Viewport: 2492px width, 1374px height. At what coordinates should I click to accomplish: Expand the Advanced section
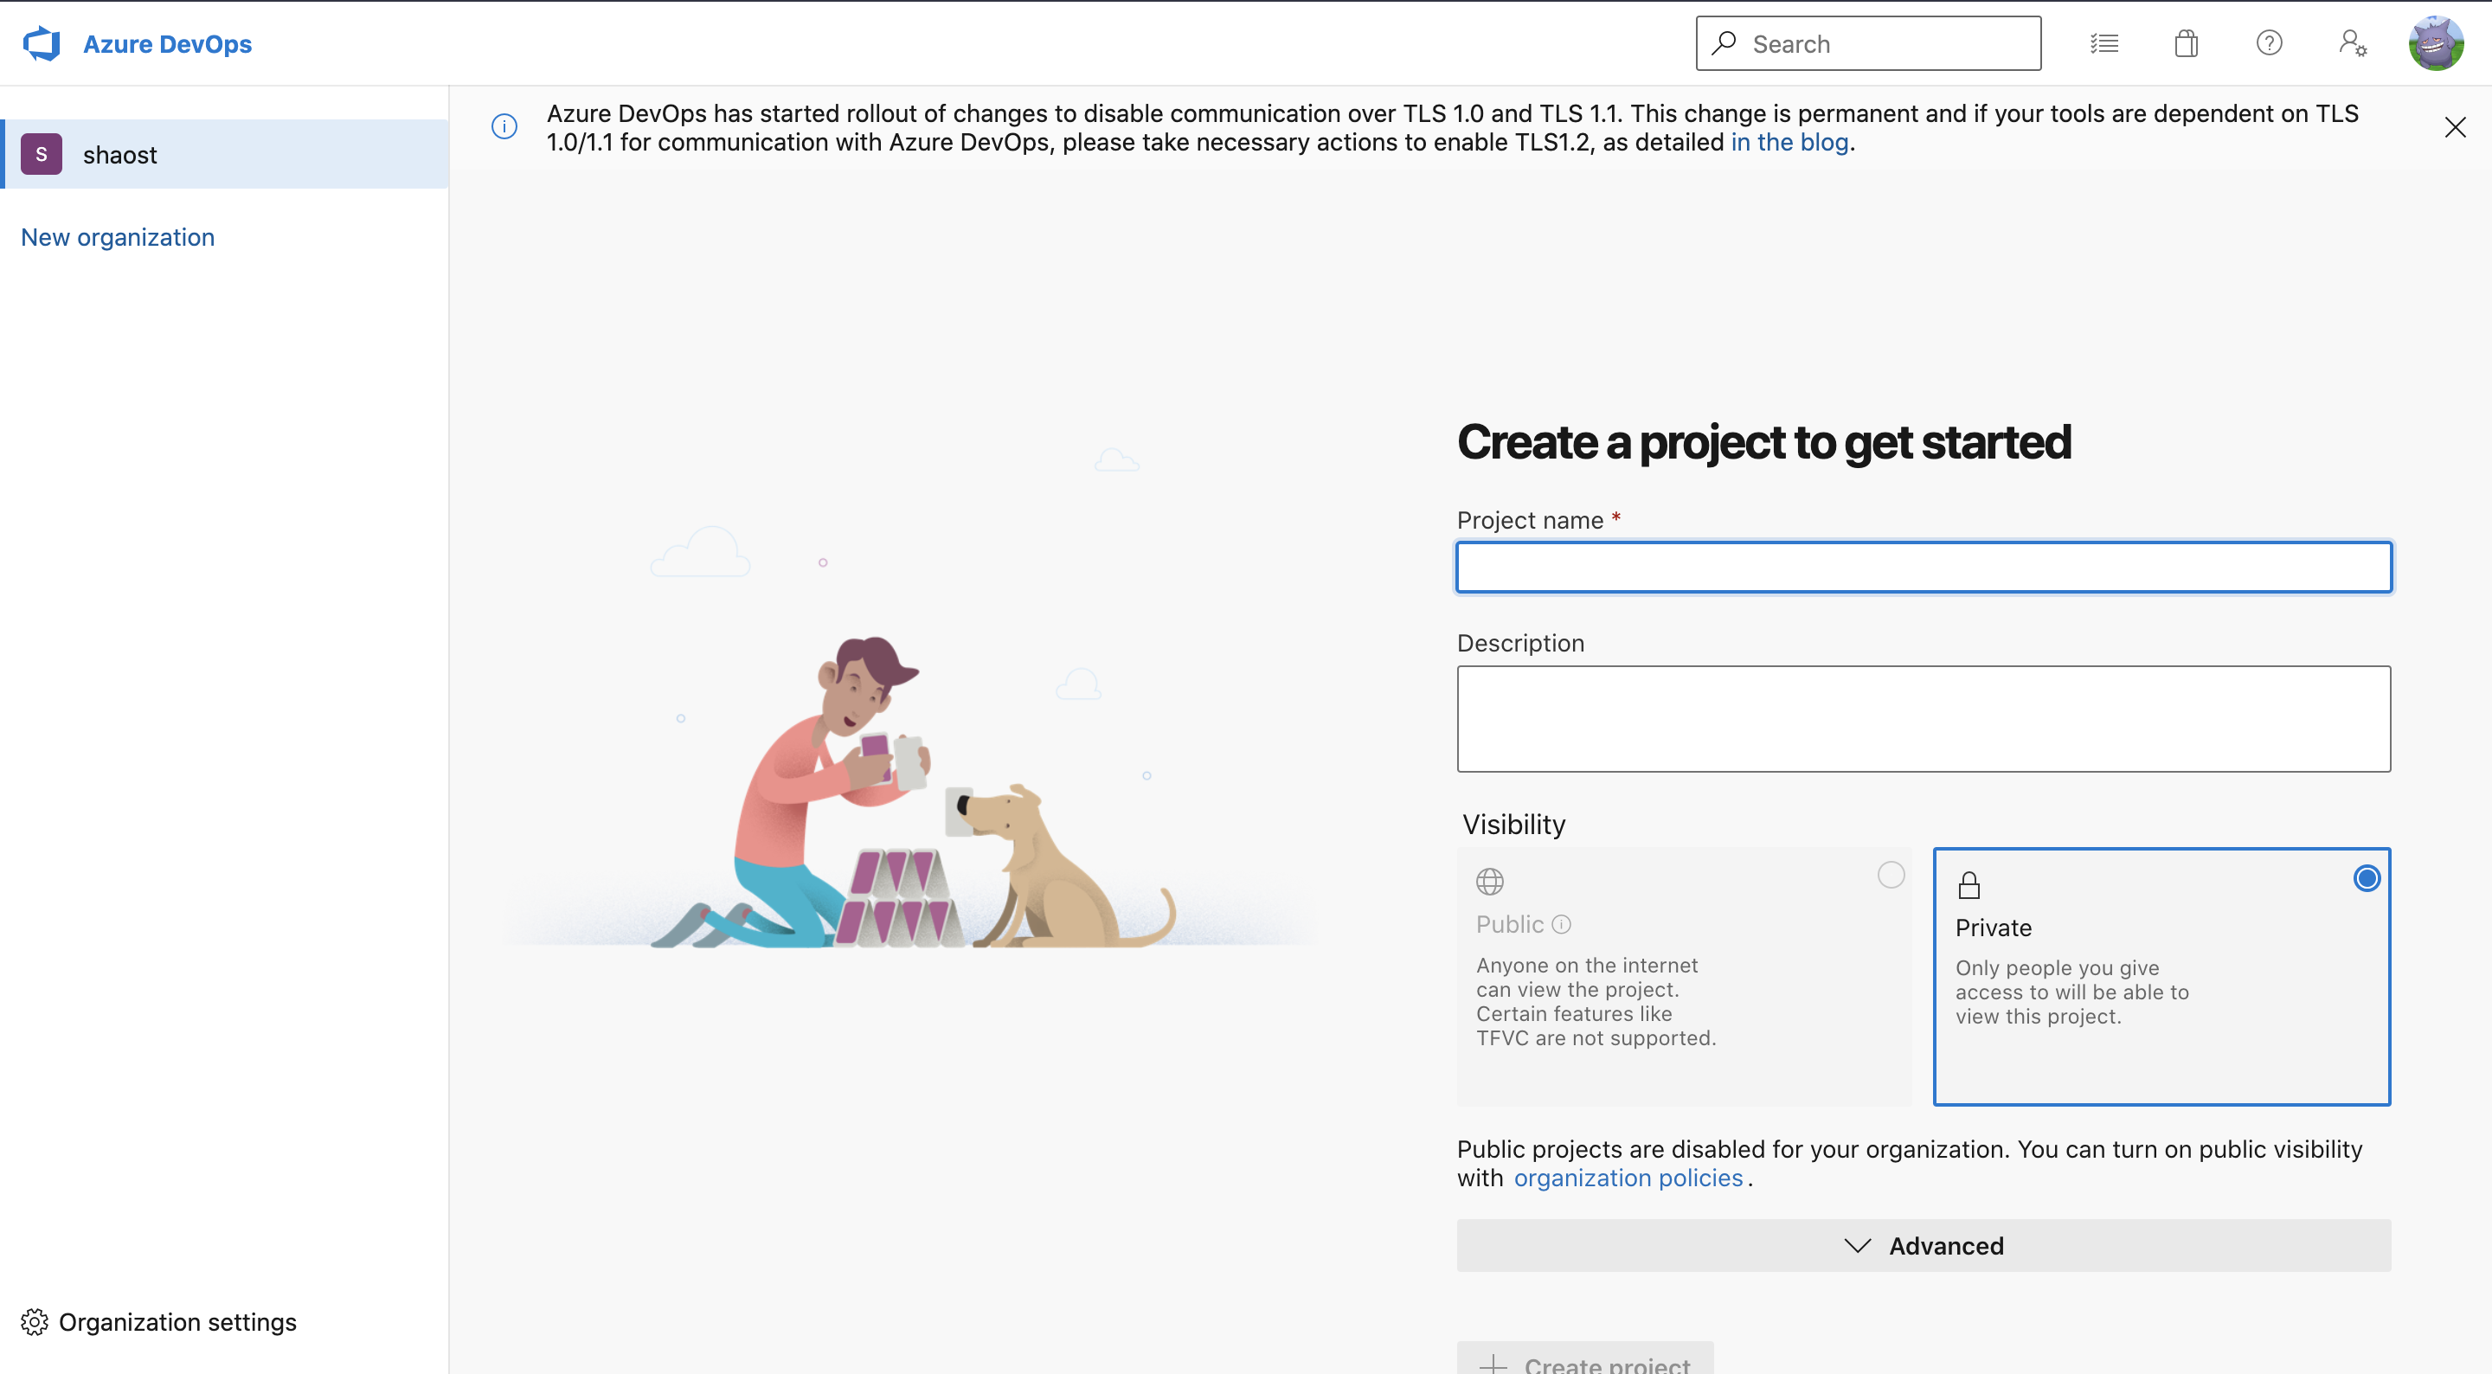pyautogui.click(x=1924, y=1245)
